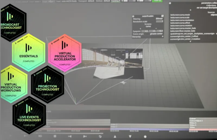
Task: Click the green Fade up button
Action: (x=157, y=1)
